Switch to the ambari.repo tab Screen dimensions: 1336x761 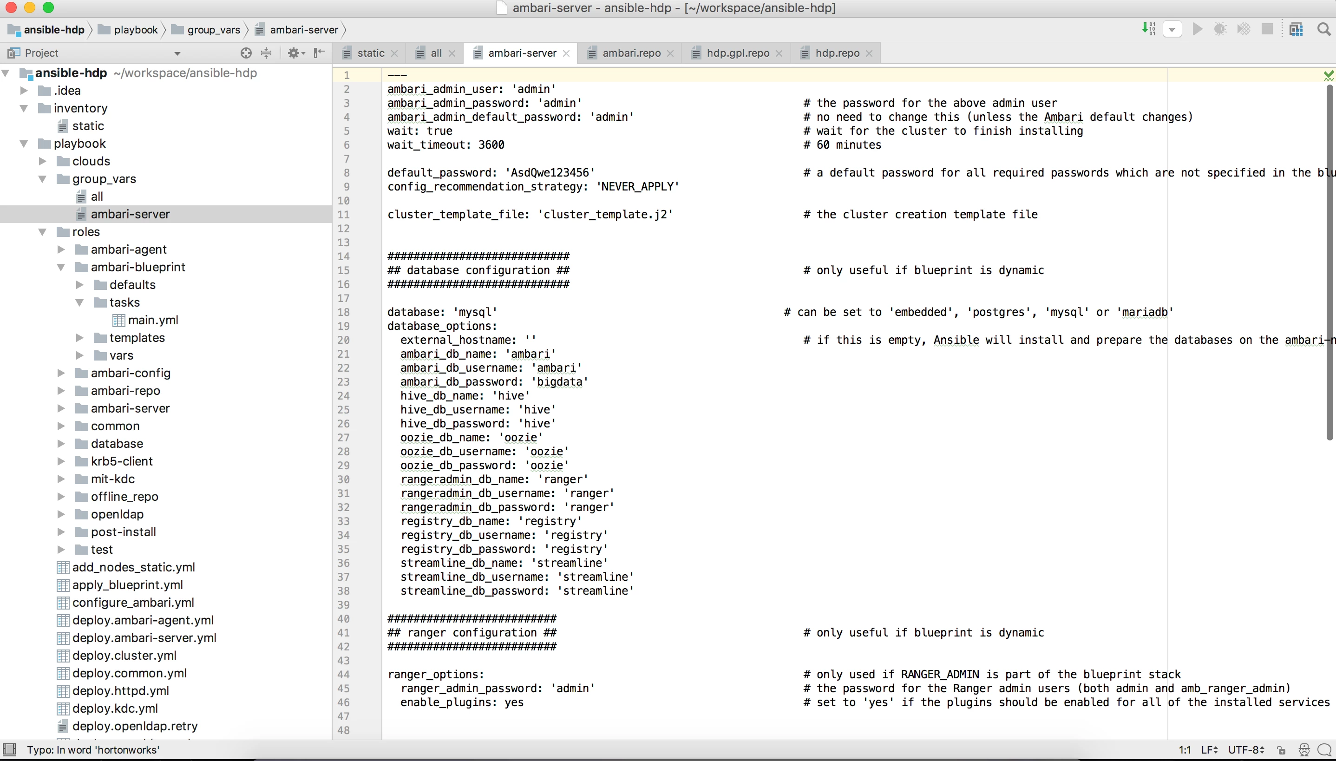pos(631,53)
